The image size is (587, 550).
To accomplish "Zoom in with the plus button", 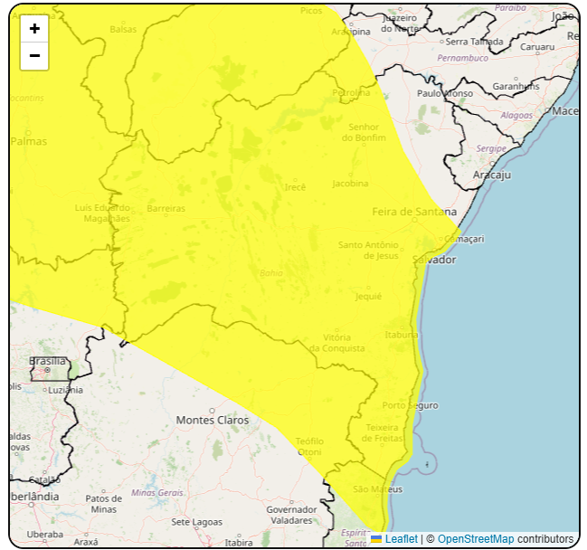I will click(x=34, y=29).
